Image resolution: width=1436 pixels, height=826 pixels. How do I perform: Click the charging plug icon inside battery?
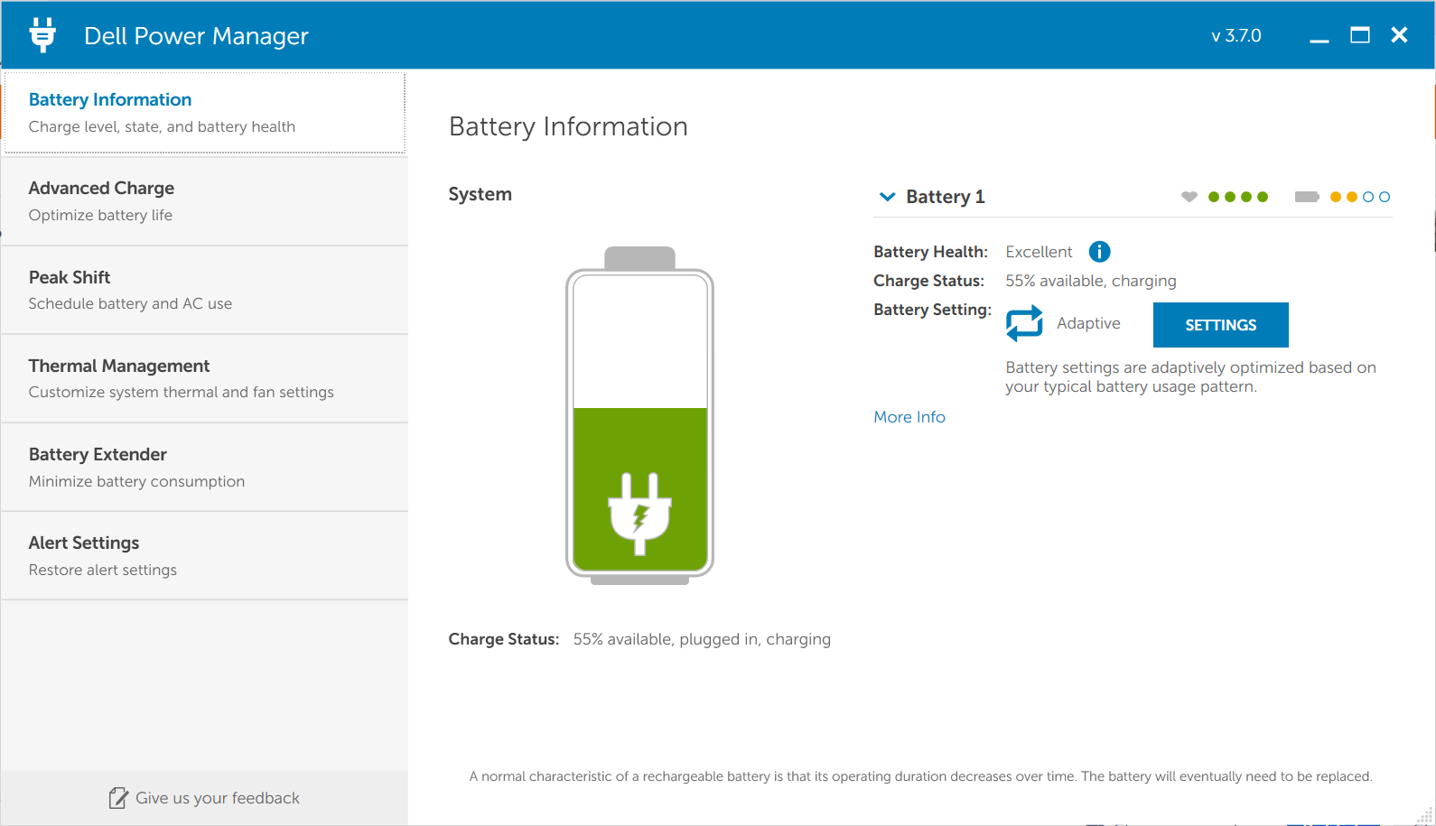tap(639, 514)
